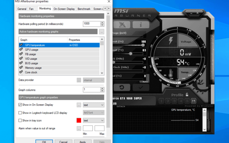Open the On-Screen Display 'text' dropdown
Screen dimensions: 229x143
94,105
